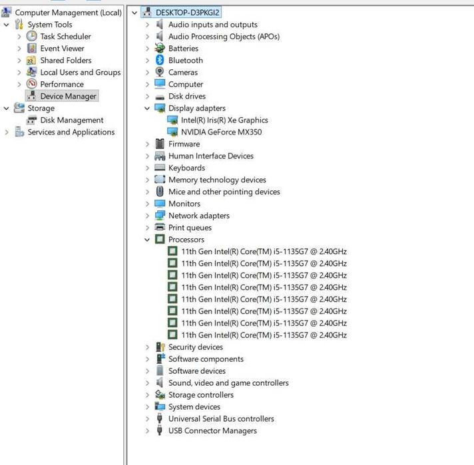Expand the Monitors category
Viewport: 474px width, 465px height.
click(147, 204)
